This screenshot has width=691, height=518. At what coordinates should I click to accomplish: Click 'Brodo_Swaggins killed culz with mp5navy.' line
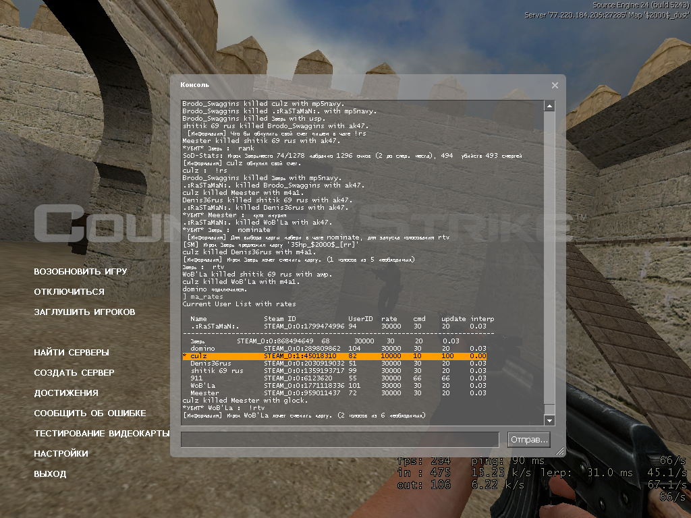[x=263, y=104]
